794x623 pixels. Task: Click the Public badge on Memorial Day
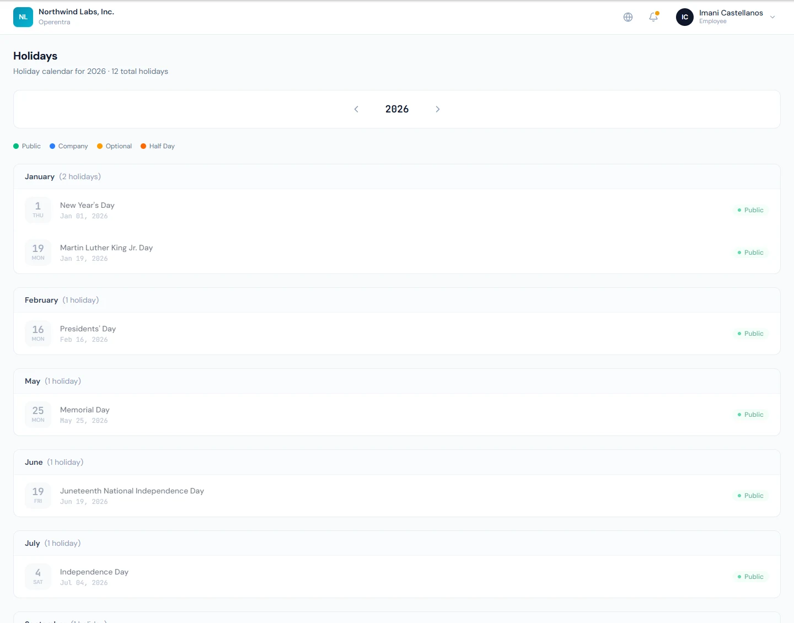click(x=750, y=415)
